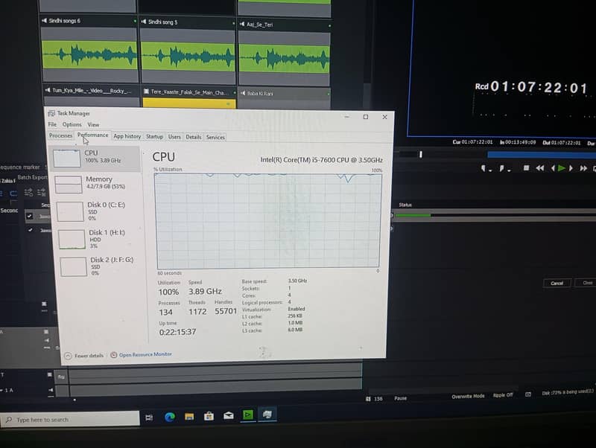The height and width of the screenshot is (448, 596).
Task: Click the Batch Export tab
Action: click(32, 177)
